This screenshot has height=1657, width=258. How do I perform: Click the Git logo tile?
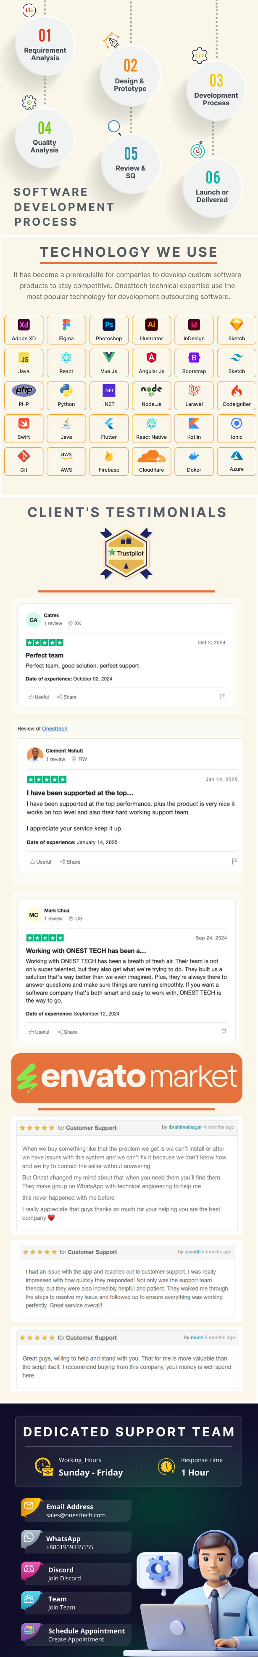24,461
